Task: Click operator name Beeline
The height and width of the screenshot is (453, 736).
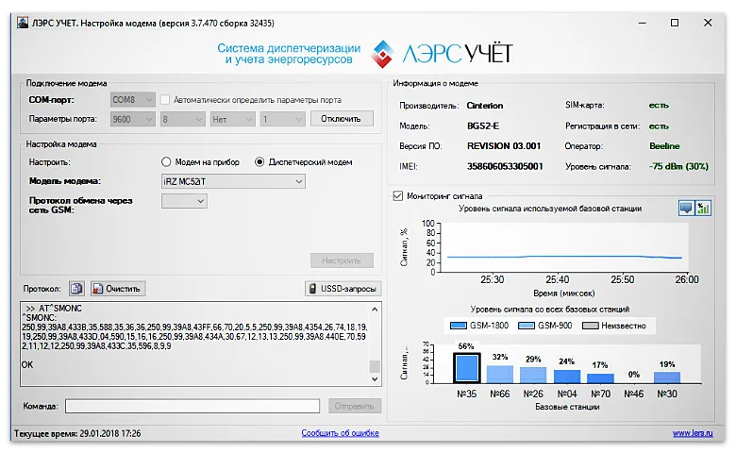Action: coord(664,146)
